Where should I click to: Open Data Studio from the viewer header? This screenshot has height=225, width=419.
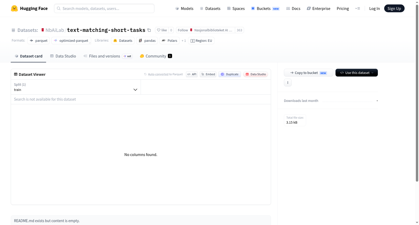coord(256,74)
